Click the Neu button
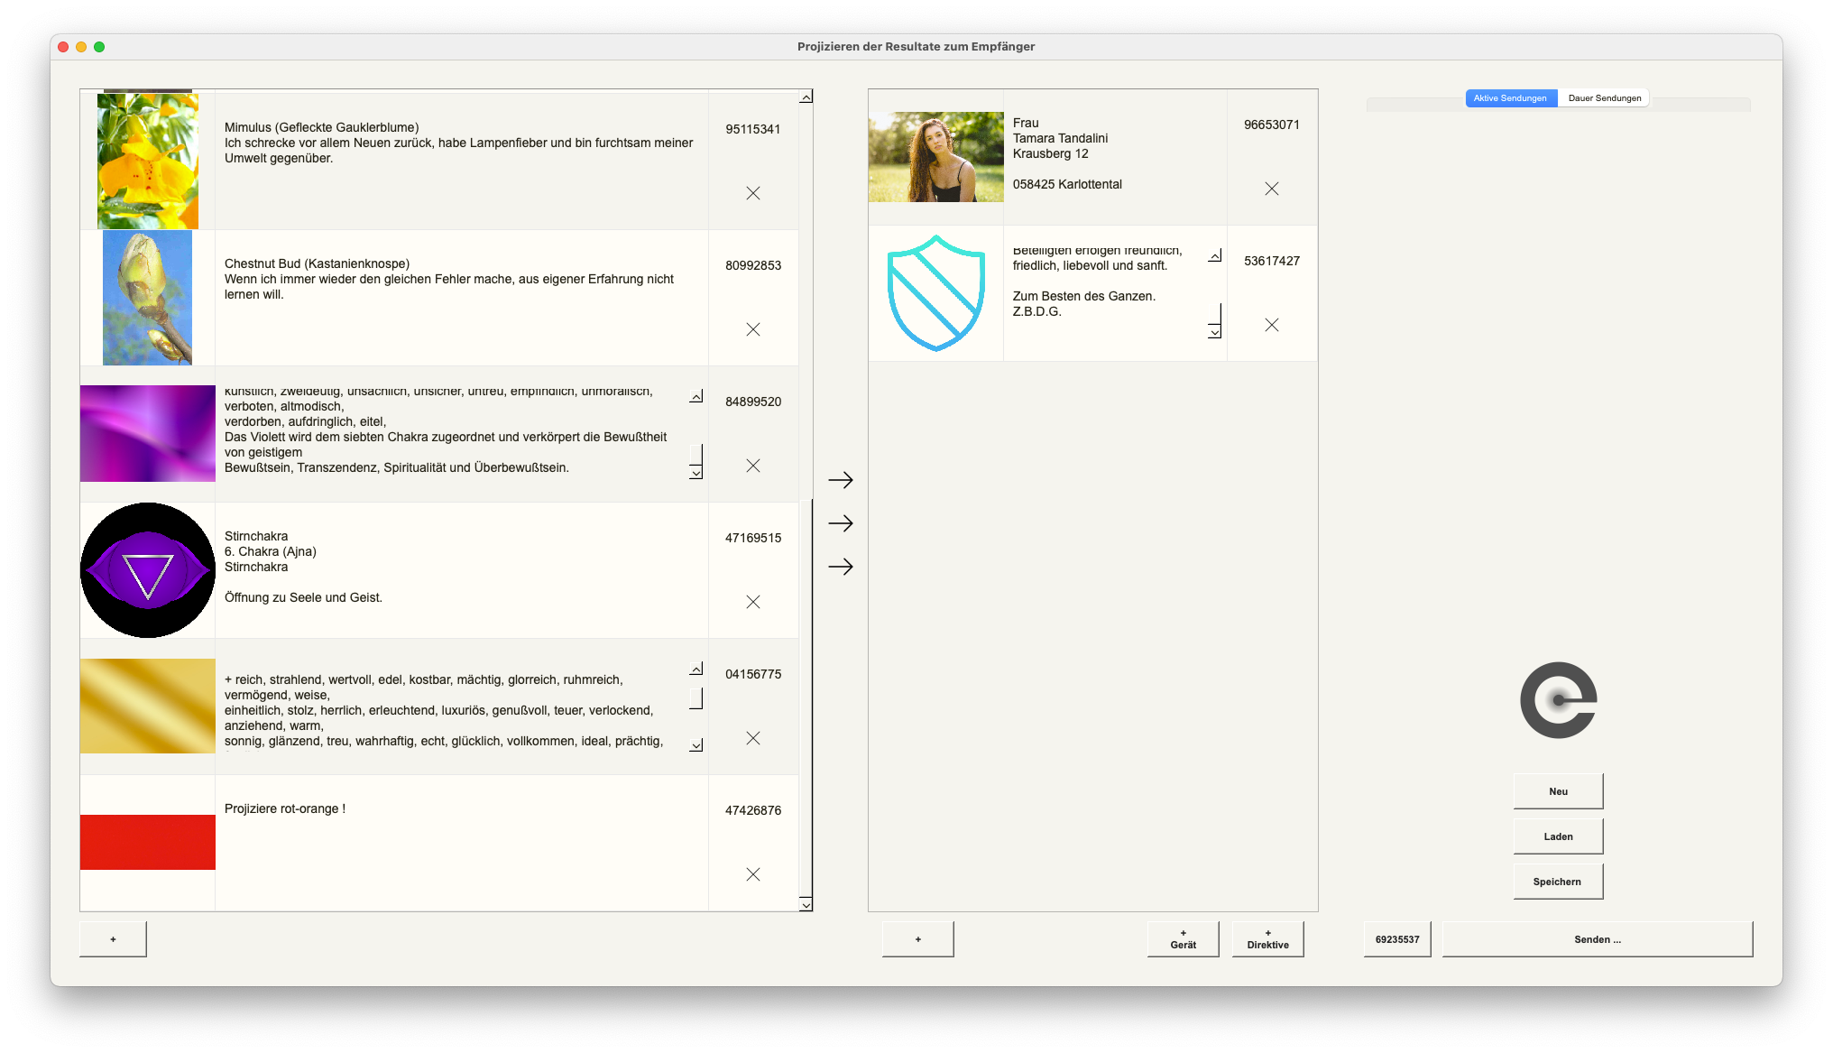1833x1053 pixels. click(x=1558, y=791)
